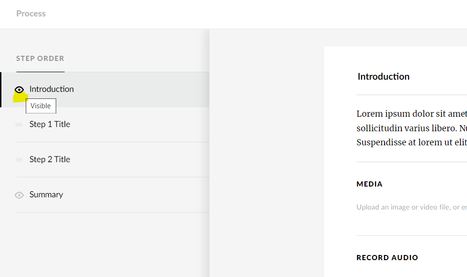Open Step 2 Title in step order
Image resolution: width=467 pixels, height=277 pixels.
(x=50, y=159)
